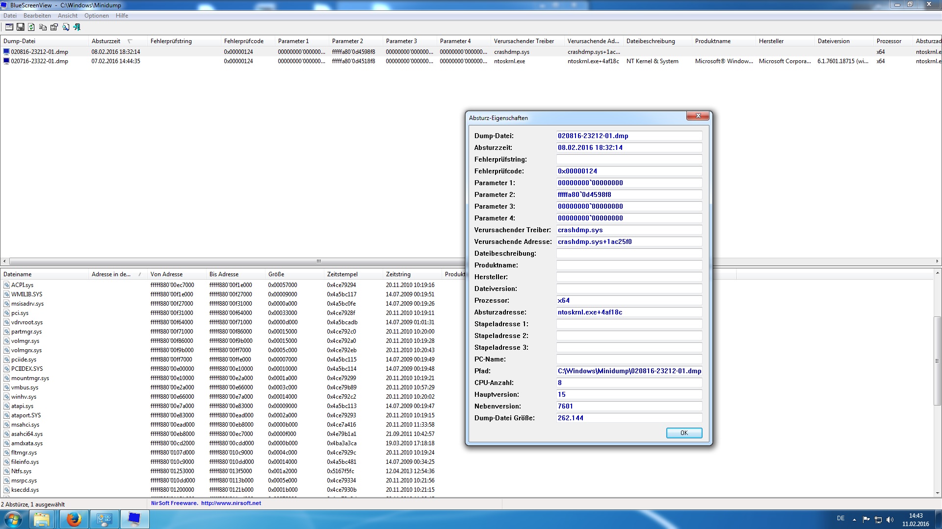
Task: Click the Verursachender Treiber field crashdmp.sys
Action: tap(628, 230)
